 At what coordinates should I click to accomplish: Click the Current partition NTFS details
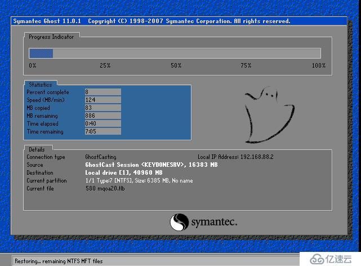[x=139, y=180]
